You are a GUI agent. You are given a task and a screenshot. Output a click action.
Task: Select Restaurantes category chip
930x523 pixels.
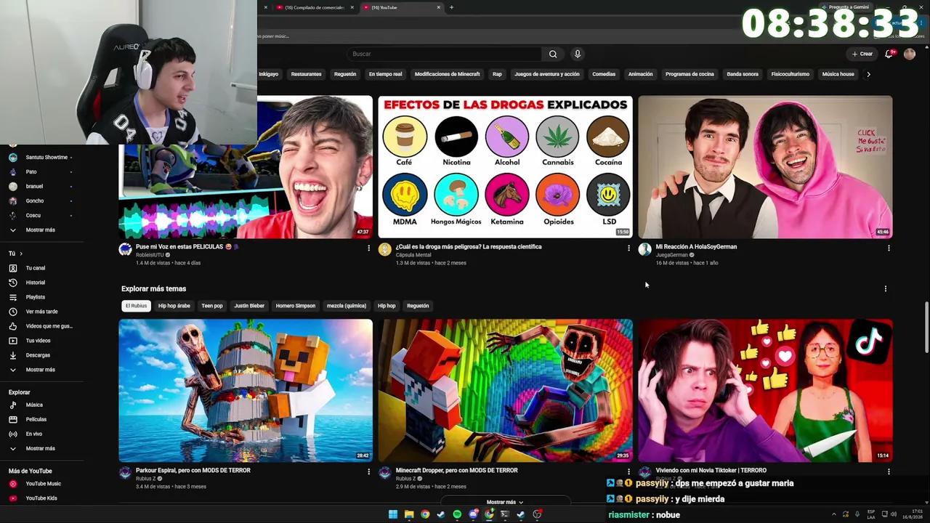pos(306,74)
